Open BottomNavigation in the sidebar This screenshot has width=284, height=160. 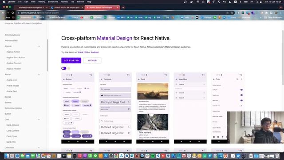[x=13, y=108]
